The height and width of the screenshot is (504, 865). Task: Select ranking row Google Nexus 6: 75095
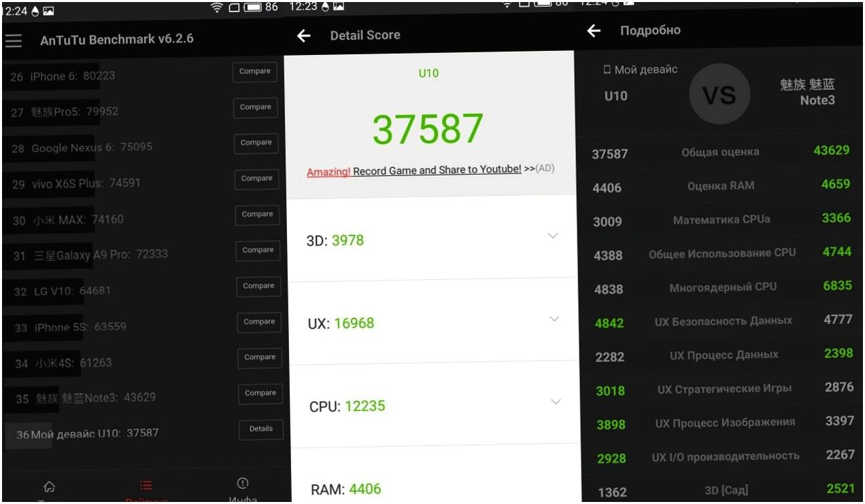pyautogui.click(x=143, y=147)
